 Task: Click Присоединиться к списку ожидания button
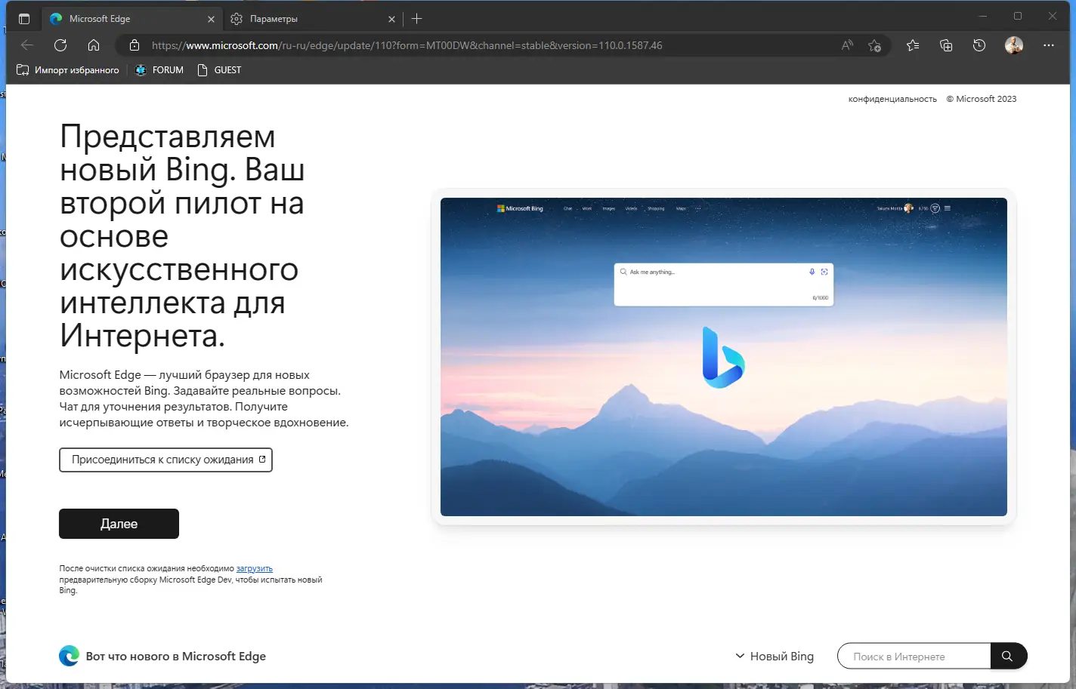(x=165, y=460)
